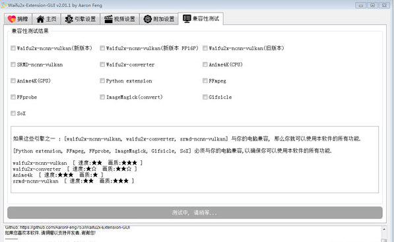Viewport: 394px width, 242px height.
Task: Switch to the 主页 home tab
Action: (46, 19)
